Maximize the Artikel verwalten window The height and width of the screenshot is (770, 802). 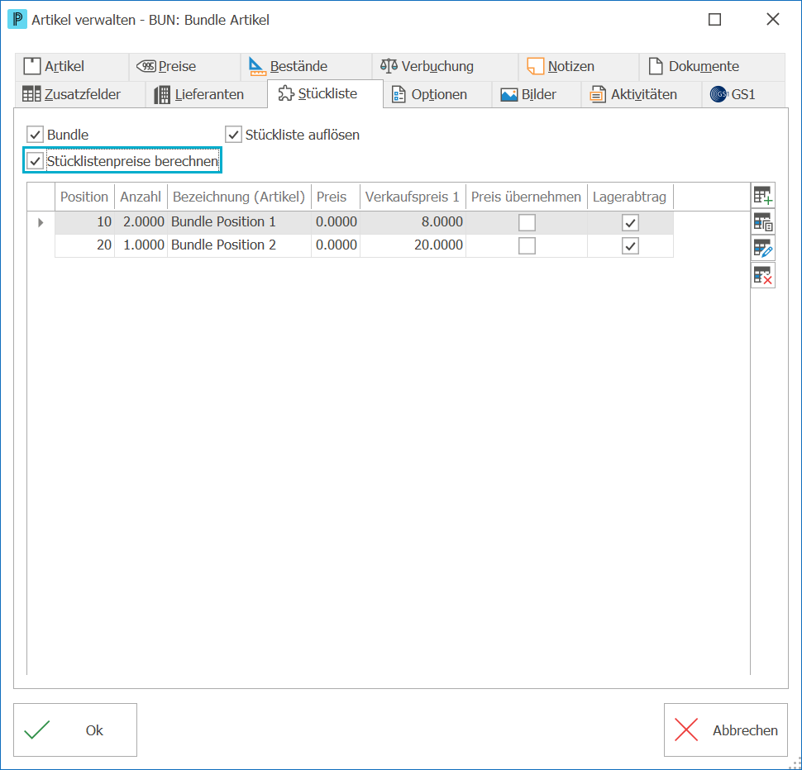point(714,20)
